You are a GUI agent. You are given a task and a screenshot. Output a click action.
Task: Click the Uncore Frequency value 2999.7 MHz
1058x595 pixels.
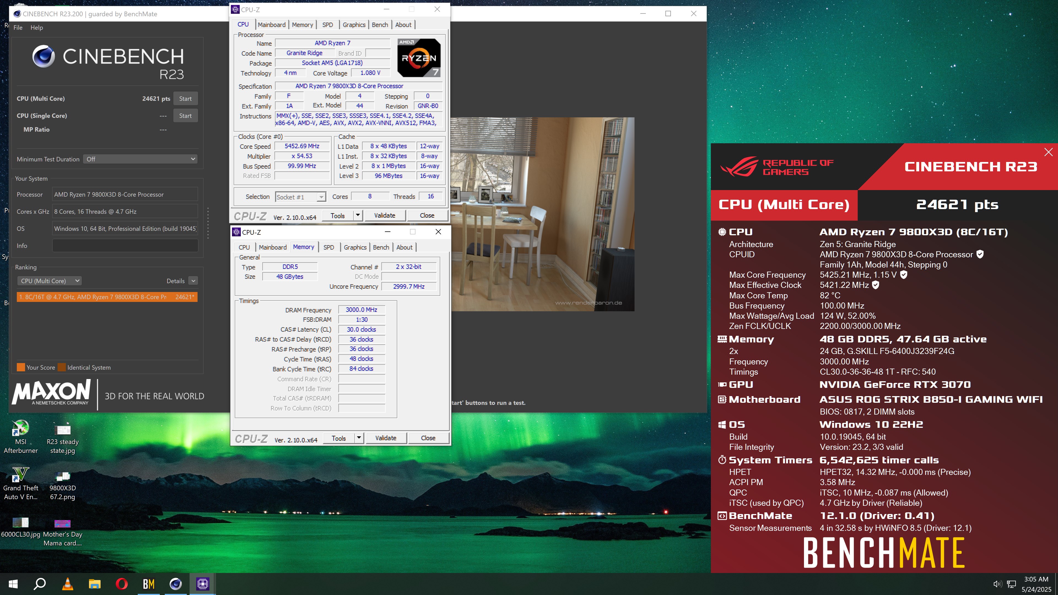[x=409, y=286]
